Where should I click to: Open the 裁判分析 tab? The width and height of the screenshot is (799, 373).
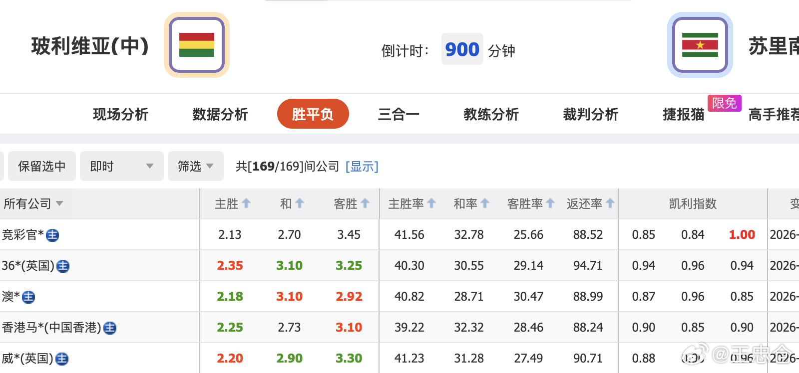(x=591, y=114)
